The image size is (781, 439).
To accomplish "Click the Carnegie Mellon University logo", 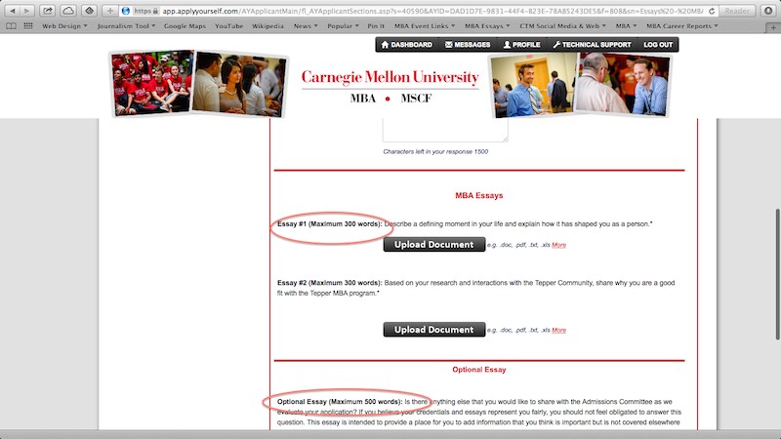I will pos(390,87).
